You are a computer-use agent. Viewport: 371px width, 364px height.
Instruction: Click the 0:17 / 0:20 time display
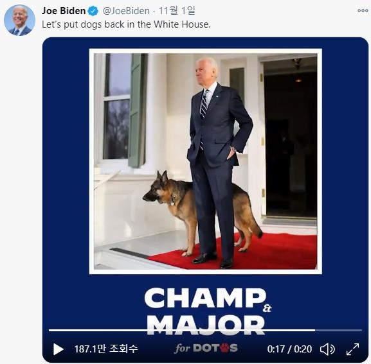click(289, 349)
